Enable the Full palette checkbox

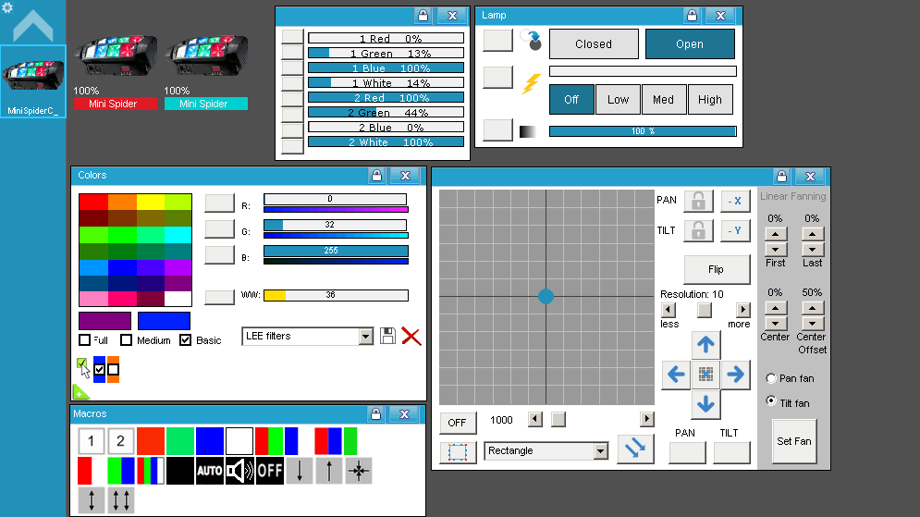84,339
